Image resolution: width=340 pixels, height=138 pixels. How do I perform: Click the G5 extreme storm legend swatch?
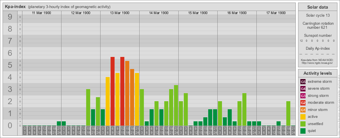click(303, 82)
